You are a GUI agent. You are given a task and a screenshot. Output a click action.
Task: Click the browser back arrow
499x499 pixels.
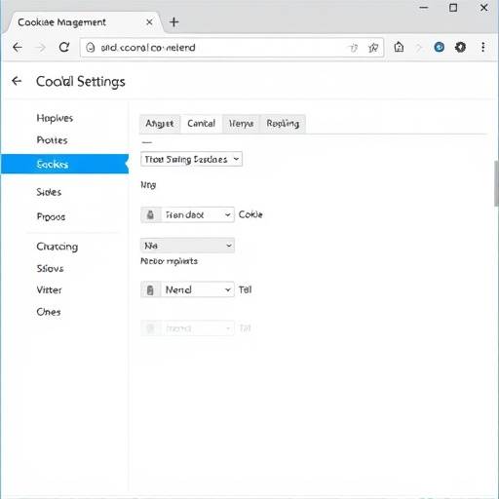[18, 48]
